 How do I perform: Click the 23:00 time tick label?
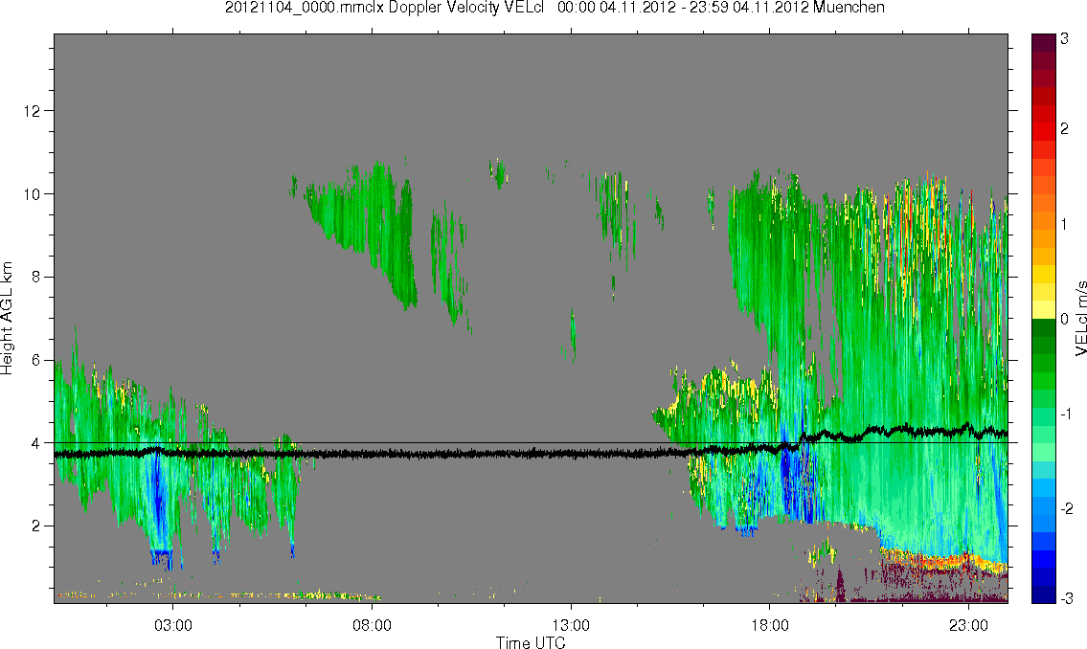[968, 625]
